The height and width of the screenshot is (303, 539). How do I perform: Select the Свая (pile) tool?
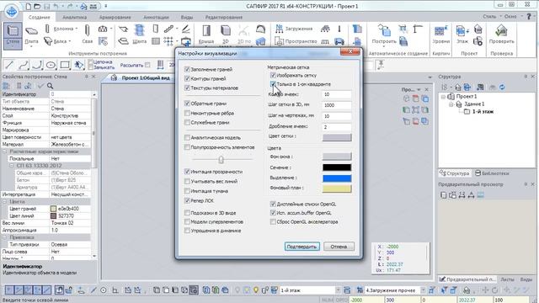[x=87, y=35]
